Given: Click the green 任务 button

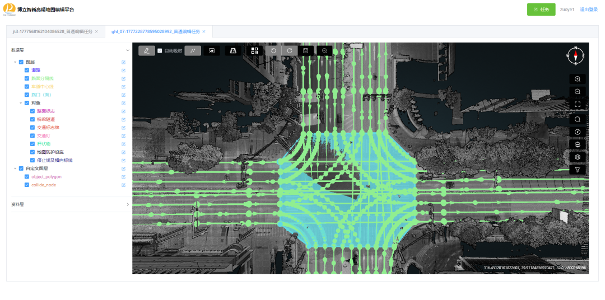Looking at the screenshot, I should point(541,10).
